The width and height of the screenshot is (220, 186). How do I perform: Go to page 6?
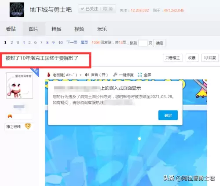tap(35, 43)
